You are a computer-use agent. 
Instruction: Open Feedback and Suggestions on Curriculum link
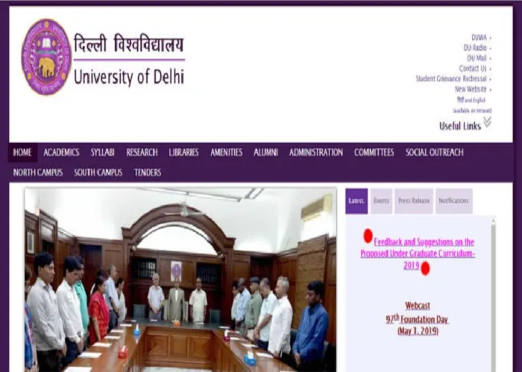click(418, 254)
